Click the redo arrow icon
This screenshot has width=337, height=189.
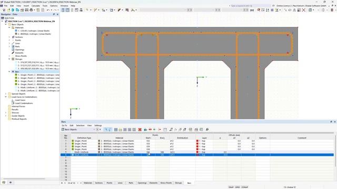coord(55,10)
